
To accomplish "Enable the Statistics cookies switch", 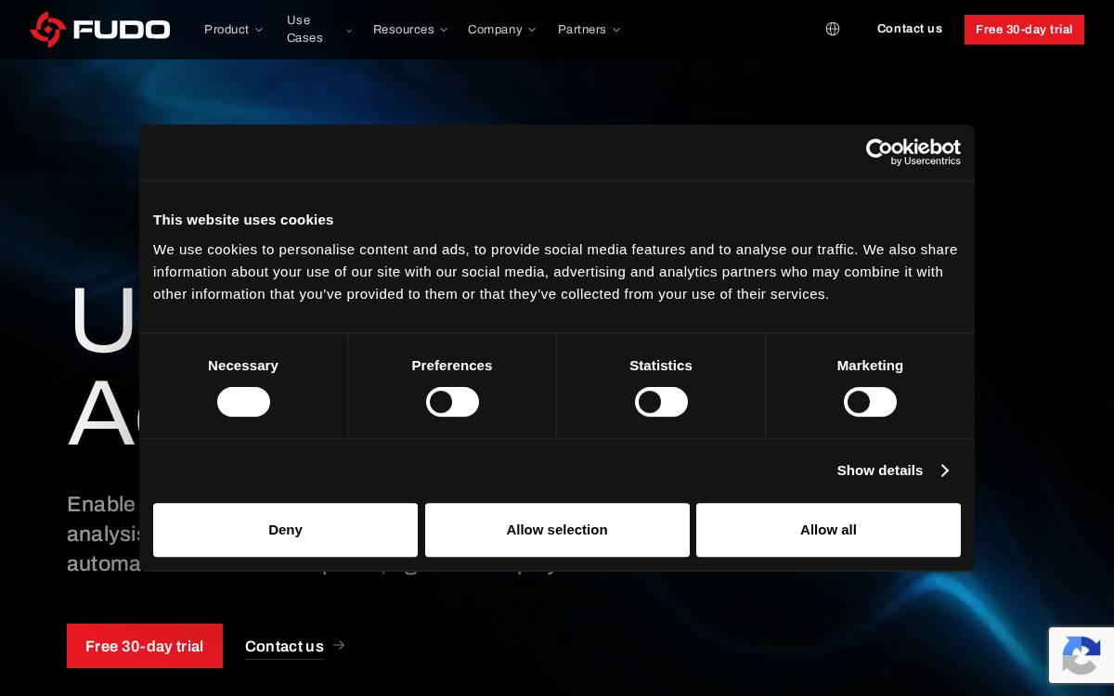I will [661, 402].
